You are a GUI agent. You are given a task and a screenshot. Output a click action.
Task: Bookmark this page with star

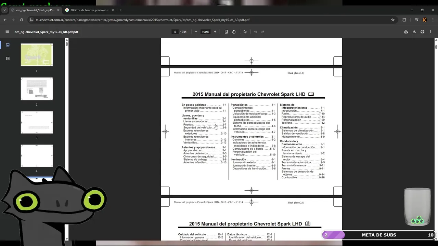pyautogui.click(x=393, y=20)
